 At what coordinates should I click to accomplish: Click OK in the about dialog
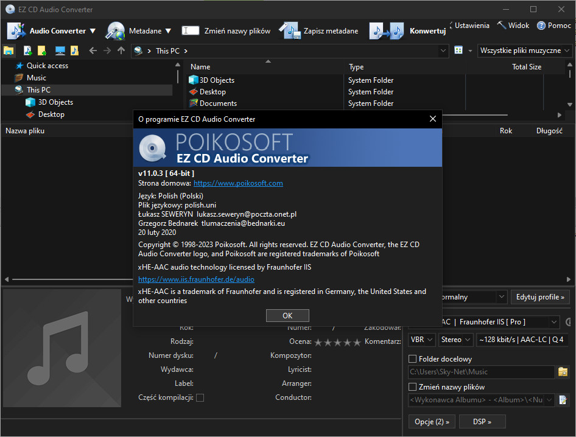[x=287, y=315]
